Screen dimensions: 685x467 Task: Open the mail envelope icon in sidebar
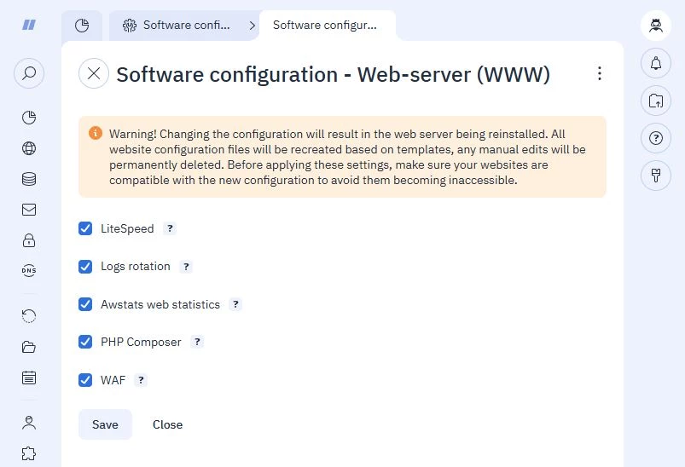(29, 210)
